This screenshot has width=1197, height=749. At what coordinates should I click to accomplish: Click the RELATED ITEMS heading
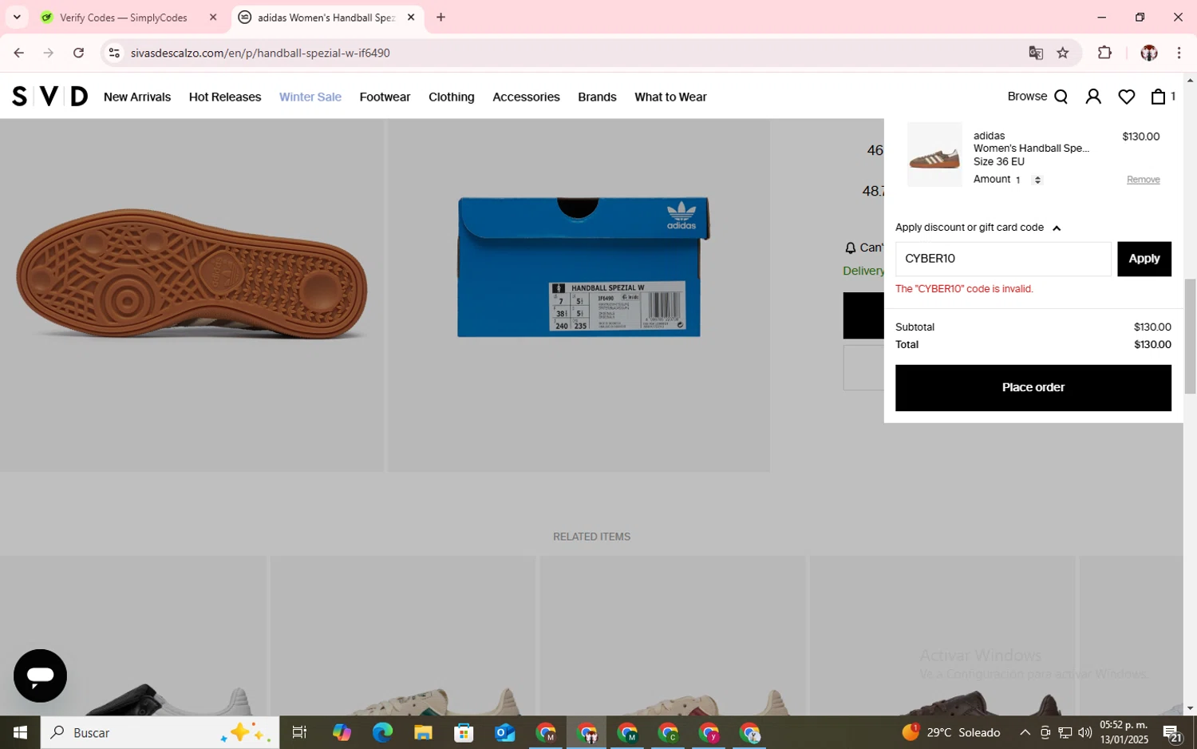591,537
